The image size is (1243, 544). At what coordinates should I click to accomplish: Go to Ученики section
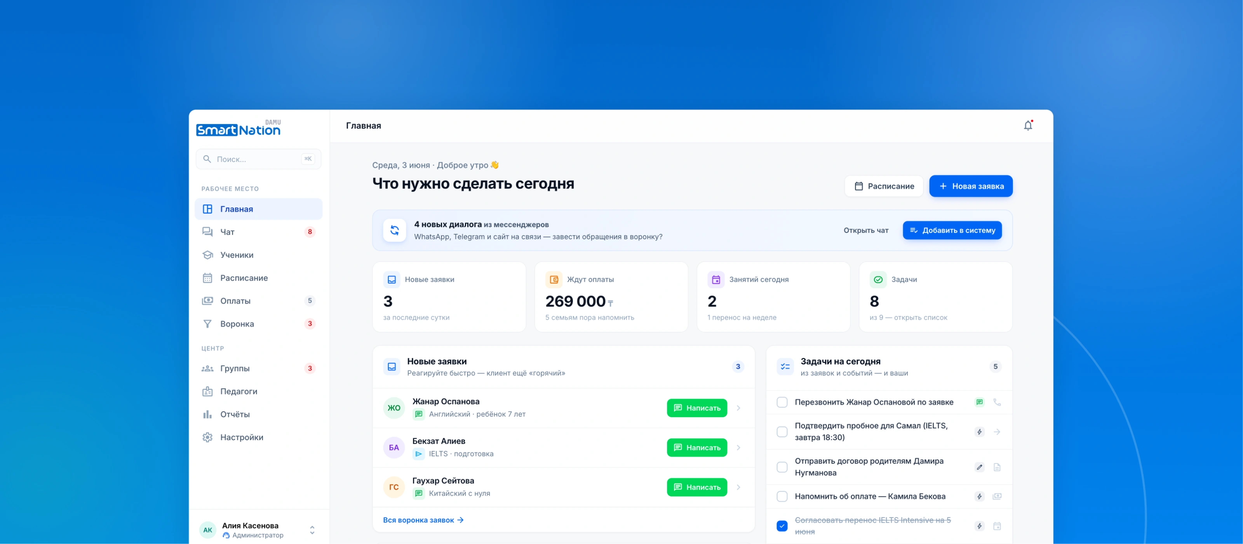259,255
